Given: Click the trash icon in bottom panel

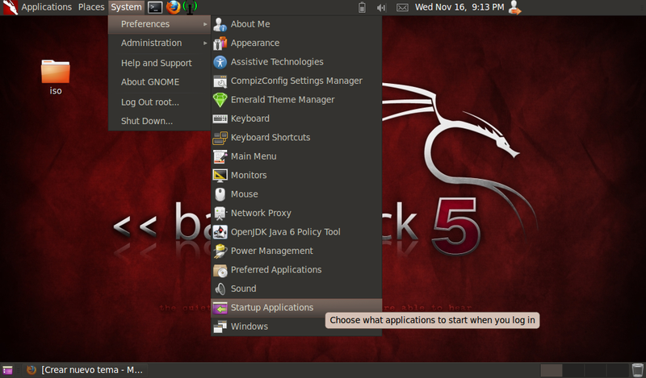Looking at the screenshot, I should [637, 370].
